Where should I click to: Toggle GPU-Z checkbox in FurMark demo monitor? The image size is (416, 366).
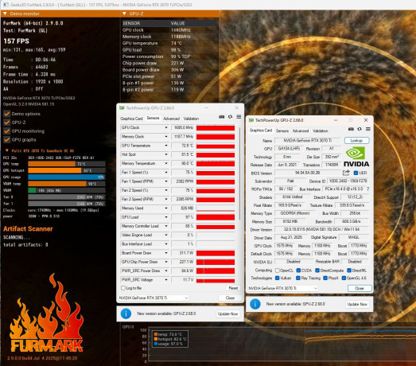coord(7,123)
